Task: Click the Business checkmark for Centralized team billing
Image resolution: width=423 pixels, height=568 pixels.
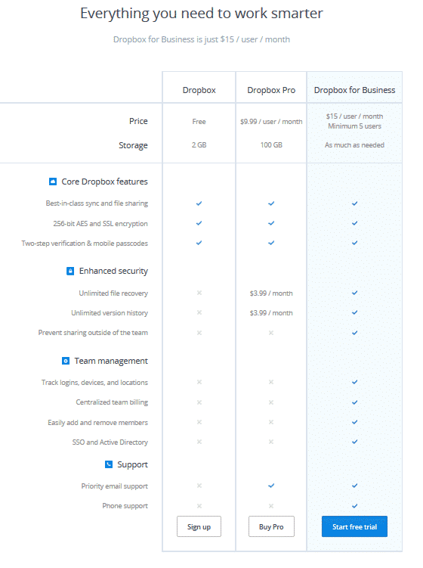Action: tap(354, 402)
